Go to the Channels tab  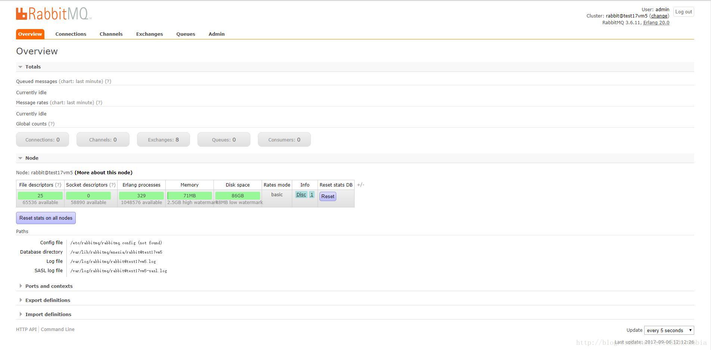[x=111, y=34]
